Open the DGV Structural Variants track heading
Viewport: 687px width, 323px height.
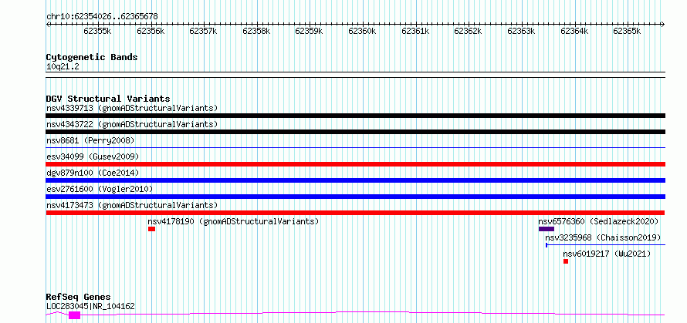108,99
